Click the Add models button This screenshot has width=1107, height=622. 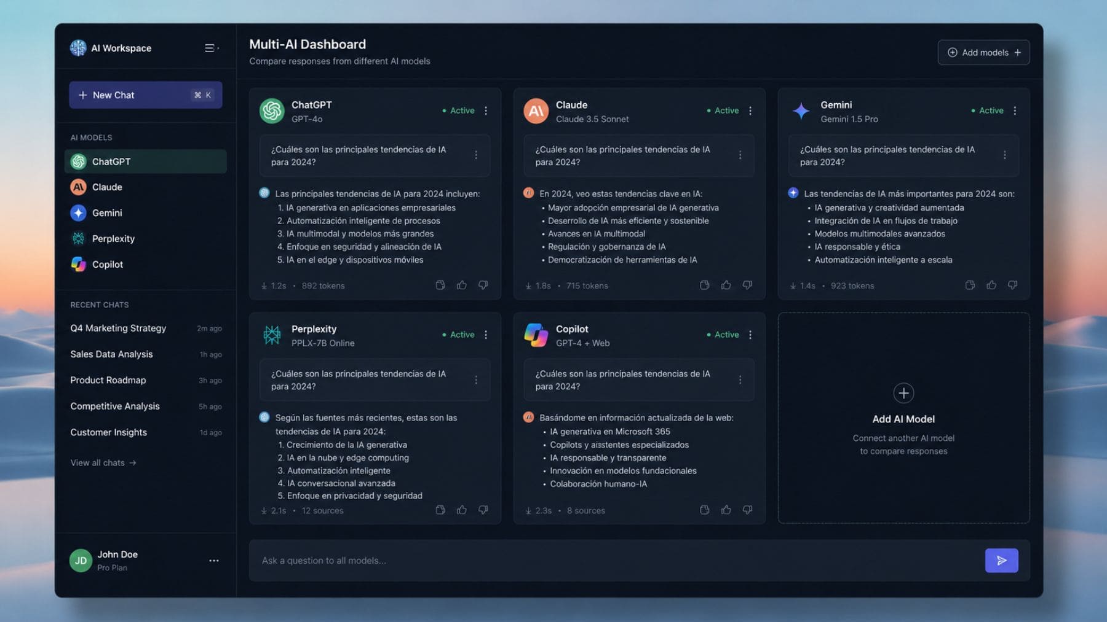coord(983,52)
